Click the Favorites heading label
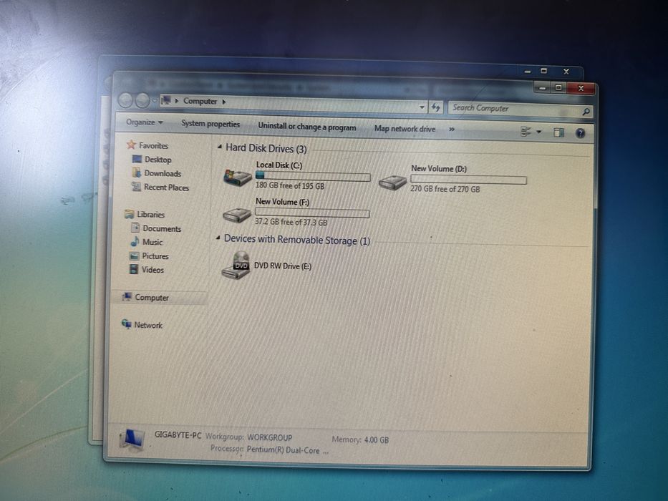 pos(153,145)
